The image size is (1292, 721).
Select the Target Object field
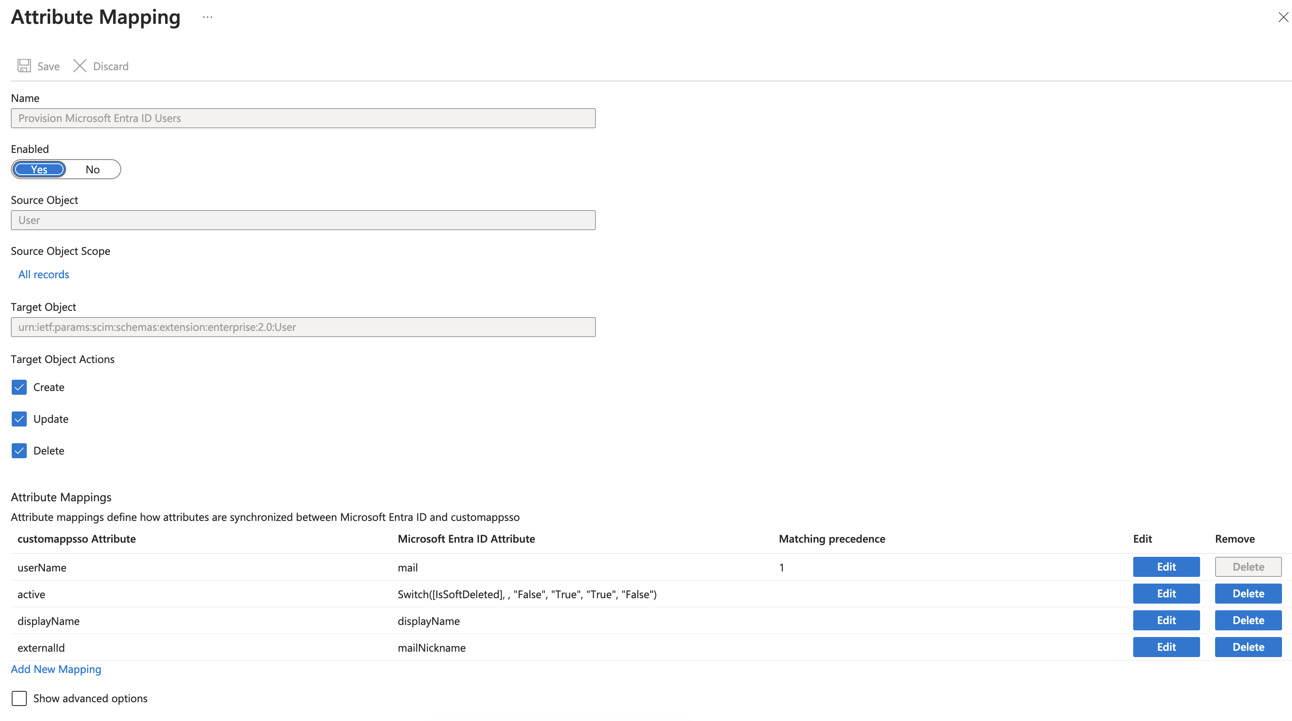(x=303, y=327)
